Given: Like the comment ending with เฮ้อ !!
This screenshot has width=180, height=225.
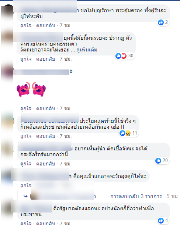Looking at the screenshot, I should click(26, 136).
